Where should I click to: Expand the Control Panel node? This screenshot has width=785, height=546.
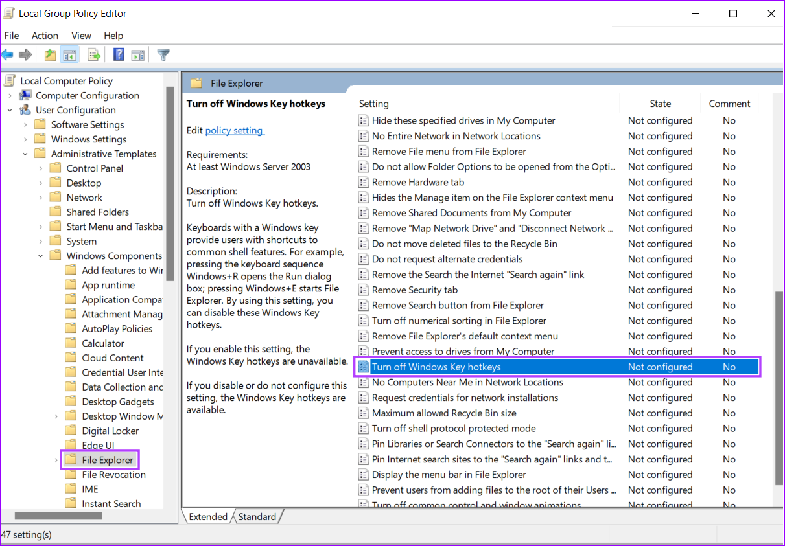pos(41,168)
